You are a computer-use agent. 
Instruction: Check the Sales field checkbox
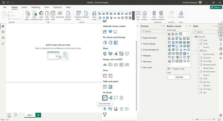pos(198,40)
